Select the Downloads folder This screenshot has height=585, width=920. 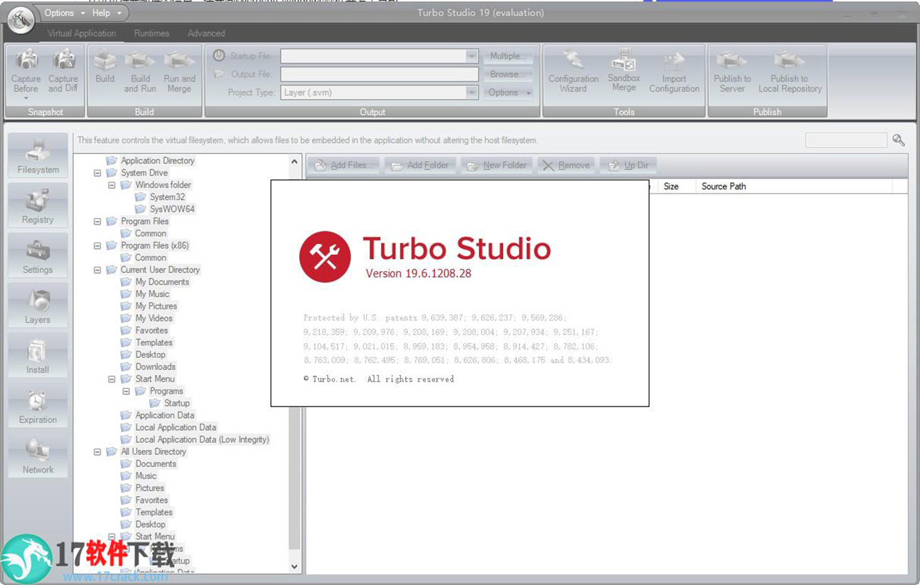155,367
